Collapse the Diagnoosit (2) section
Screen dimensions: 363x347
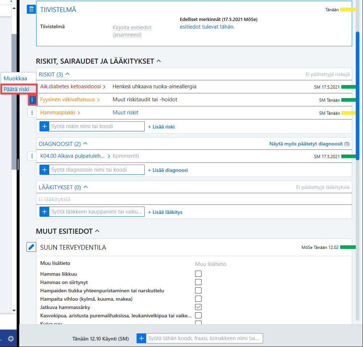pyautogui.click(x=85, y=144)
